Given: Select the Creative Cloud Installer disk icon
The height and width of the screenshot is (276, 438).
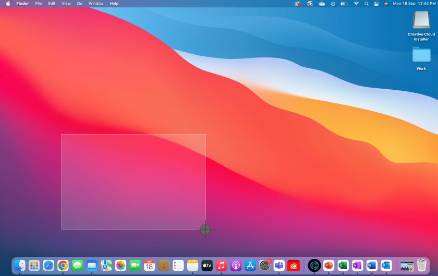Looking at the screenshot, I should click(x=421, y=21).
